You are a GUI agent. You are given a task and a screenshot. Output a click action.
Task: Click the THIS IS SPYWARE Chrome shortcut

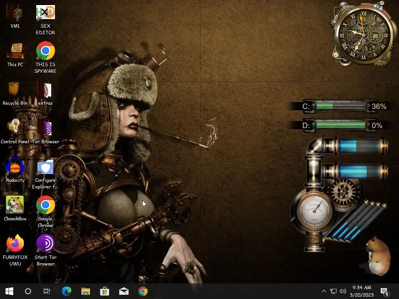45,58
